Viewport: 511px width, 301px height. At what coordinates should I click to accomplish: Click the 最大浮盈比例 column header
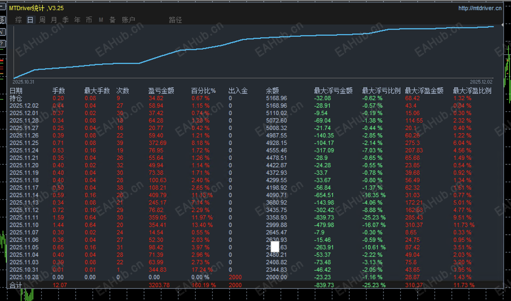tap(472, 91)
